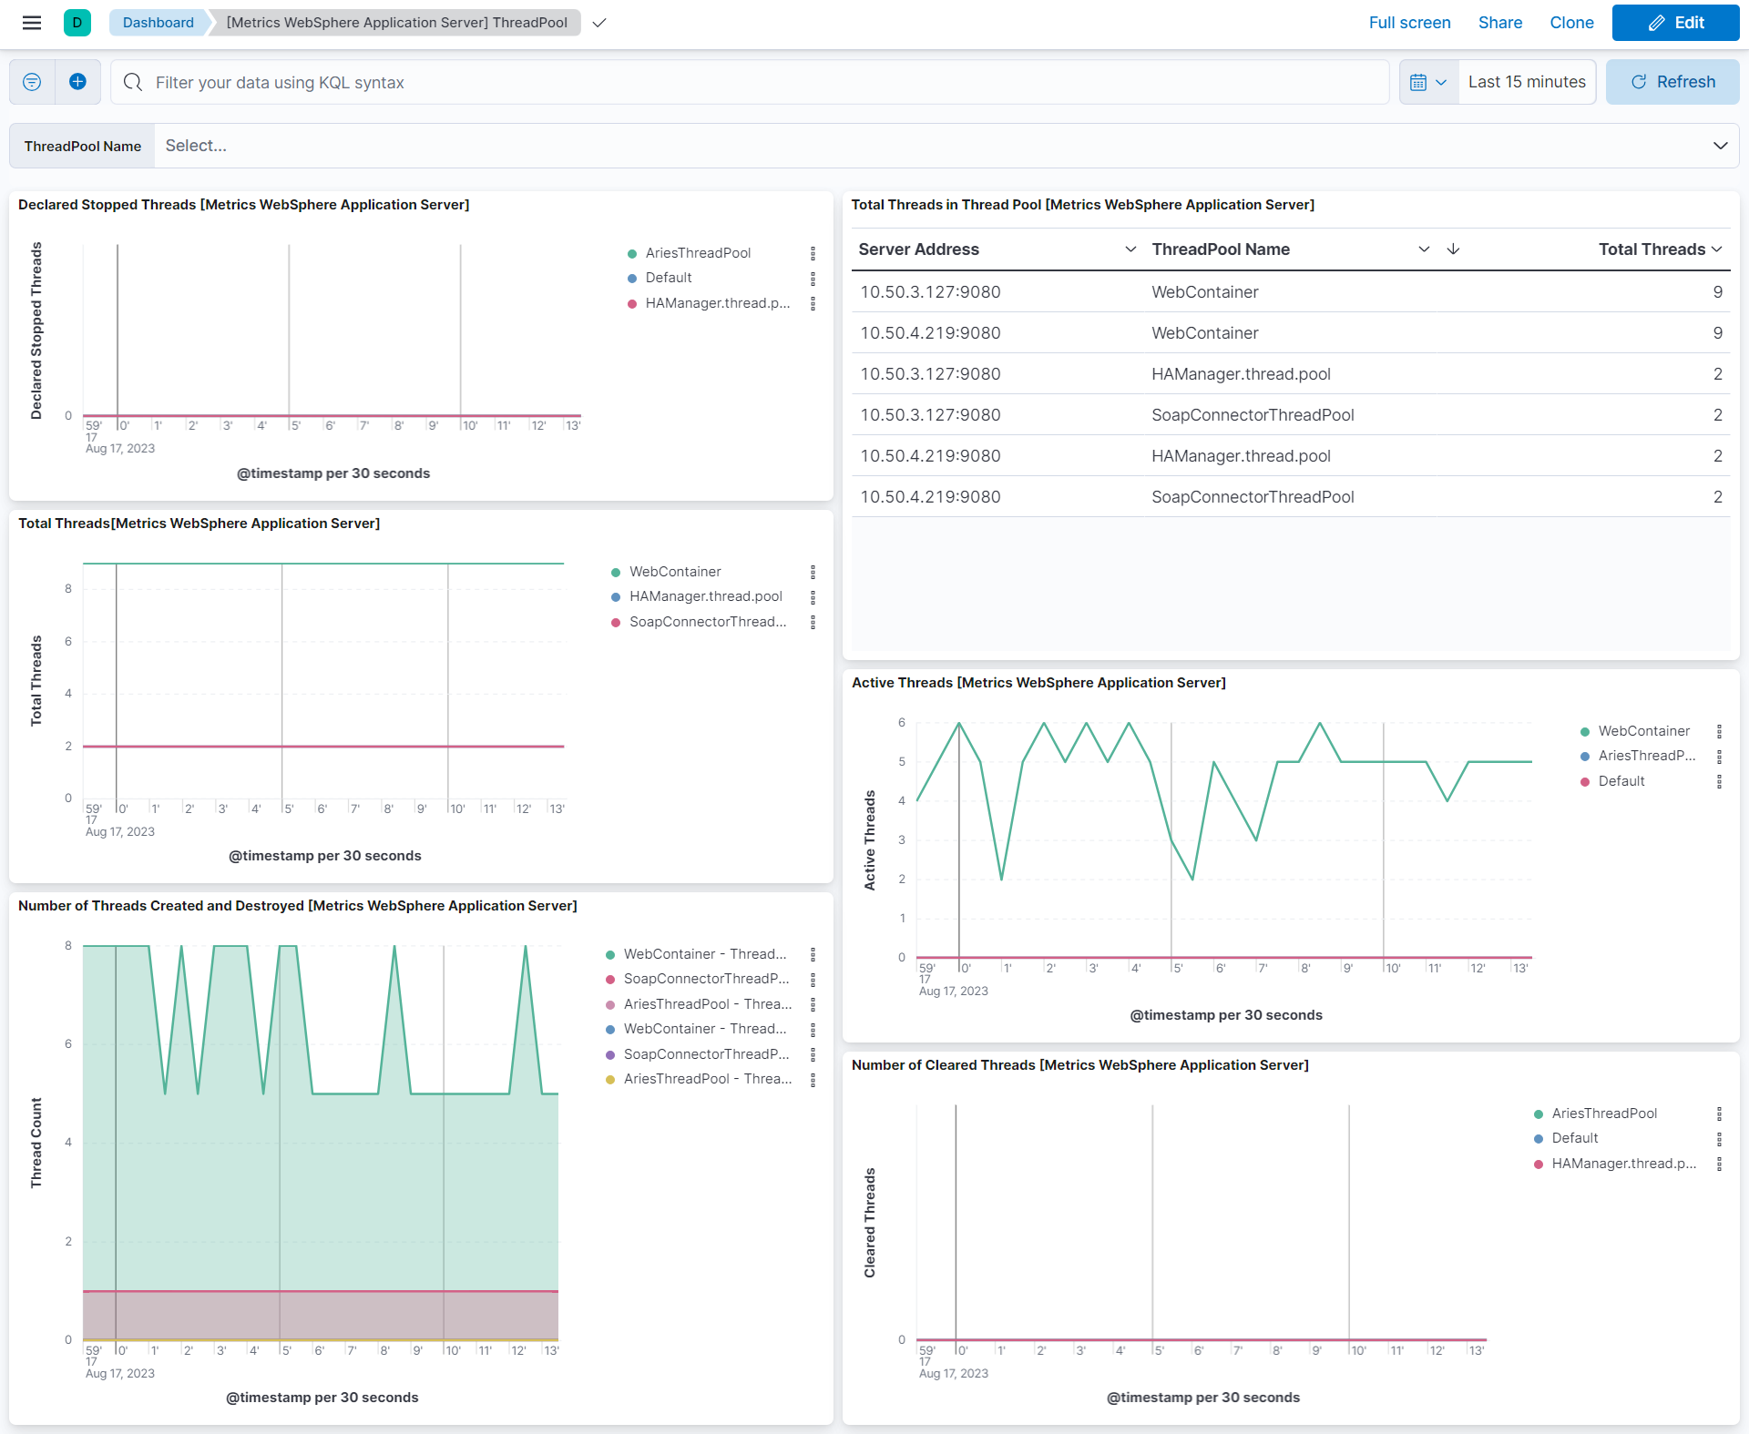1749x1434 pixels.
Task: Open options for WebContainer in Active Threads legend
Action: pos(1720,731)
